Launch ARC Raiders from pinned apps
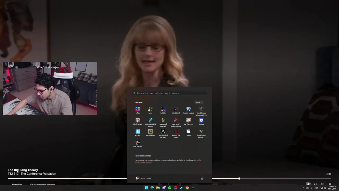Image resolution: width=339 pixels, height=191 pixels. [x=138, y=144]
